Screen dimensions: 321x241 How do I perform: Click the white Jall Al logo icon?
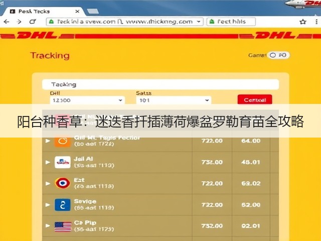pos(62,162)
